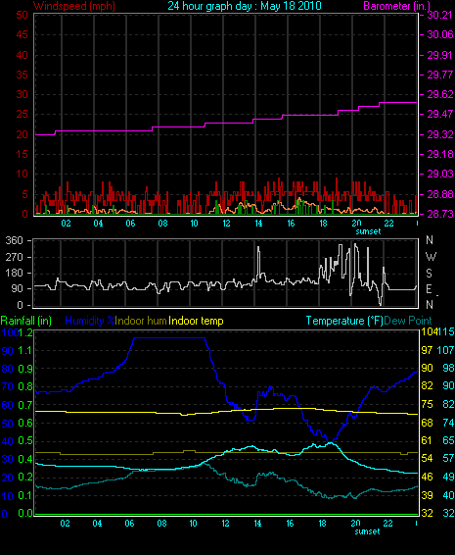Click the cyan 74 temperature axis value

pyautogui.click(x=448, y=423)
